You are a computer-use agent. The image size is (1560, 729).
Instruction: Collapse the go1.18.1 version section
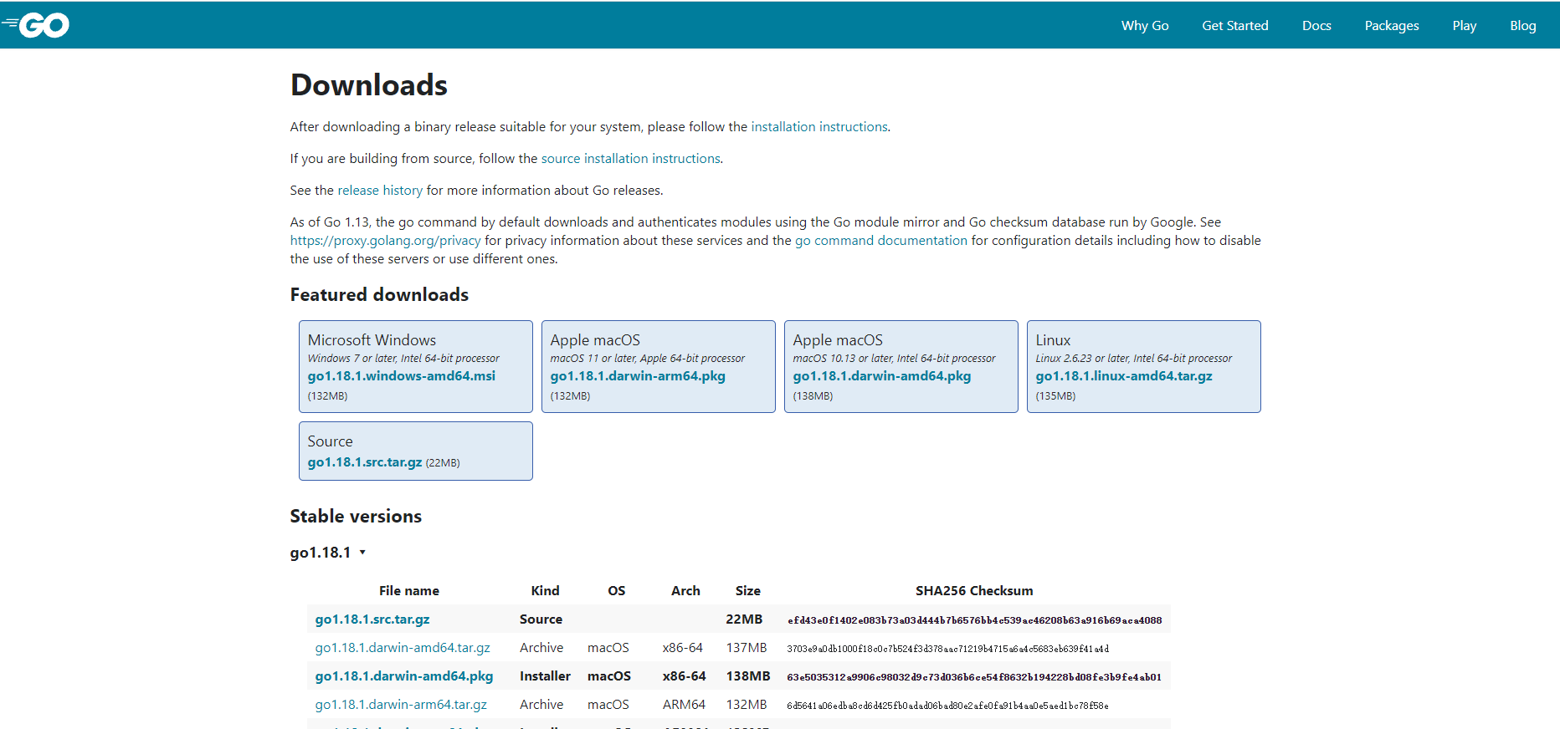328,553
